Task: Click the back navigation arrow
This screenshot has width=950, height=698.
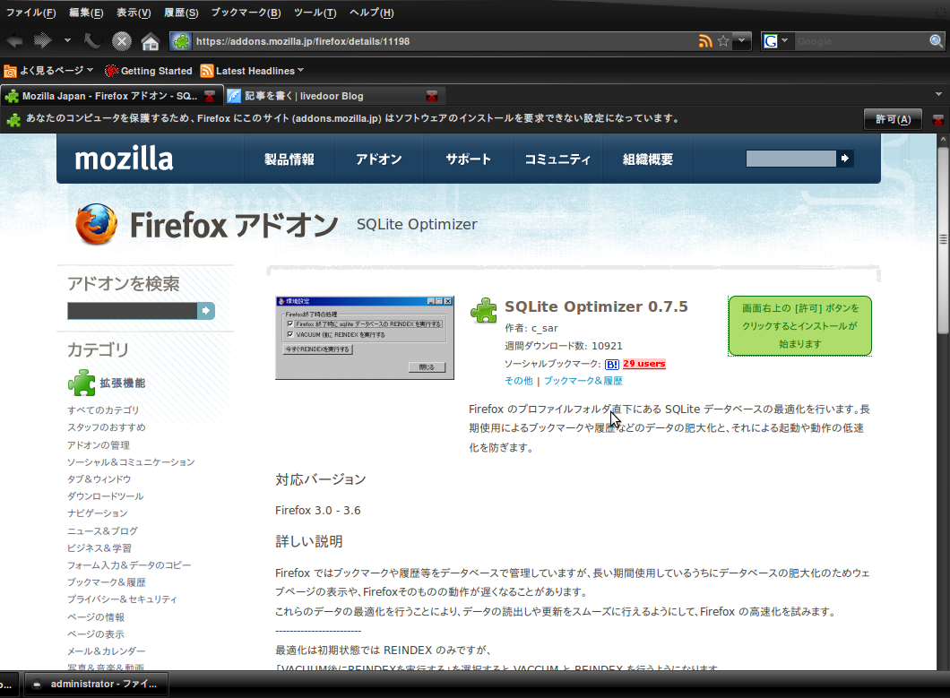Action: pos(14,42)
